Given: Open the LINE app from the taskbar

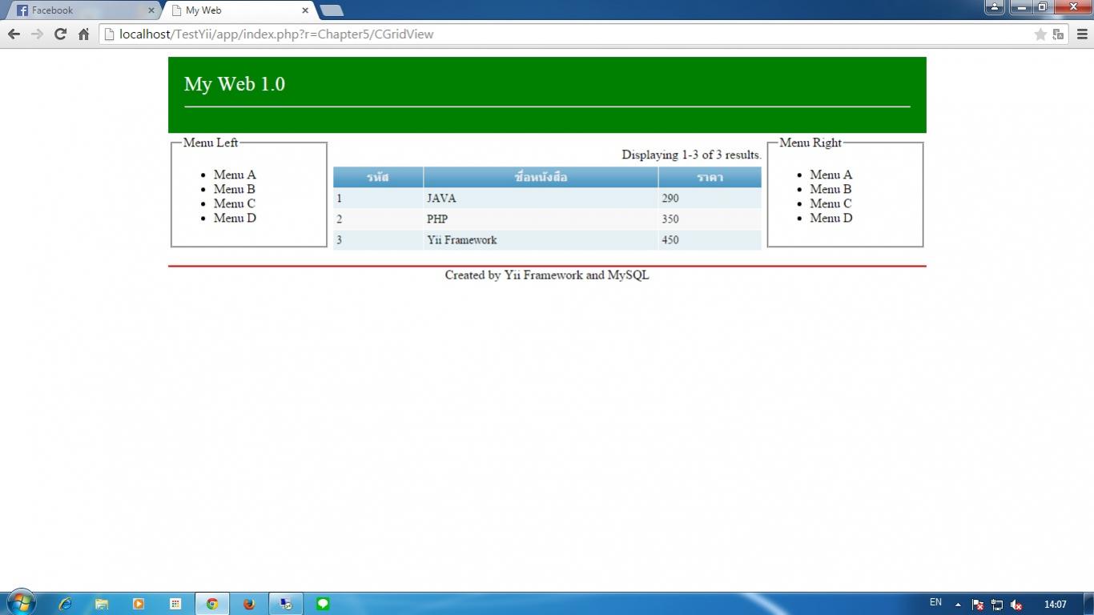Looking at the screenshot, I should click(323, 604).
